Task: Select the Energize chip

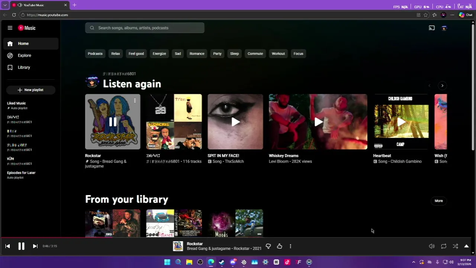Action: [x=159, y=54]
